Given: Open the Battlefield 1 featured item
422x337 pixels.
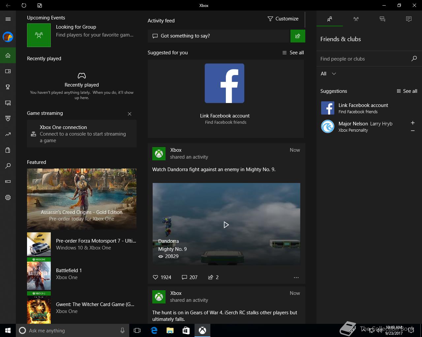Looking at the screenshot, I should (82, 274).
